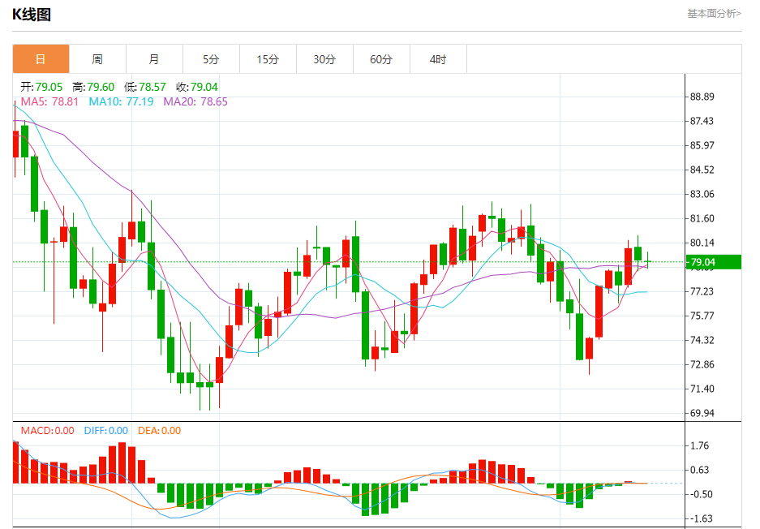Click the latest small green candlestick
The width and height of the screenshot is (760, 529).
(647, 261)
